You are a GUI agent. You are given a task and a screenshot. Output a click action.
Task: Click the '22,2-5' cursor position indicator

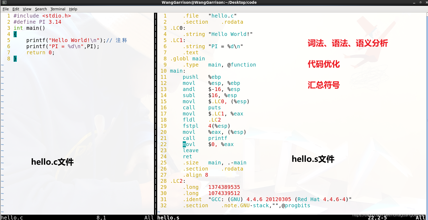coord(377,218)
